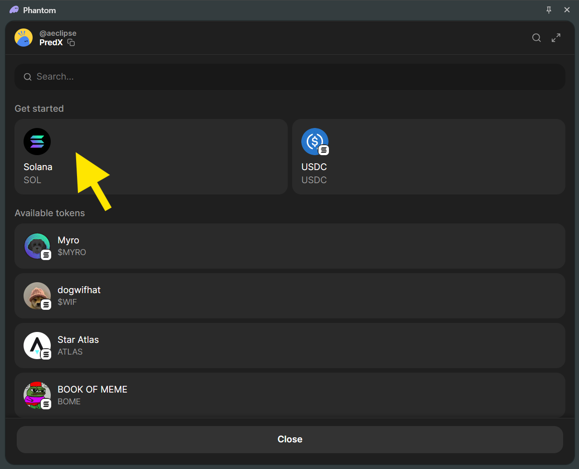Screen dimensions: 579x469
Task: Click the Star Atlas token icon
Action: tap(37, 346)
